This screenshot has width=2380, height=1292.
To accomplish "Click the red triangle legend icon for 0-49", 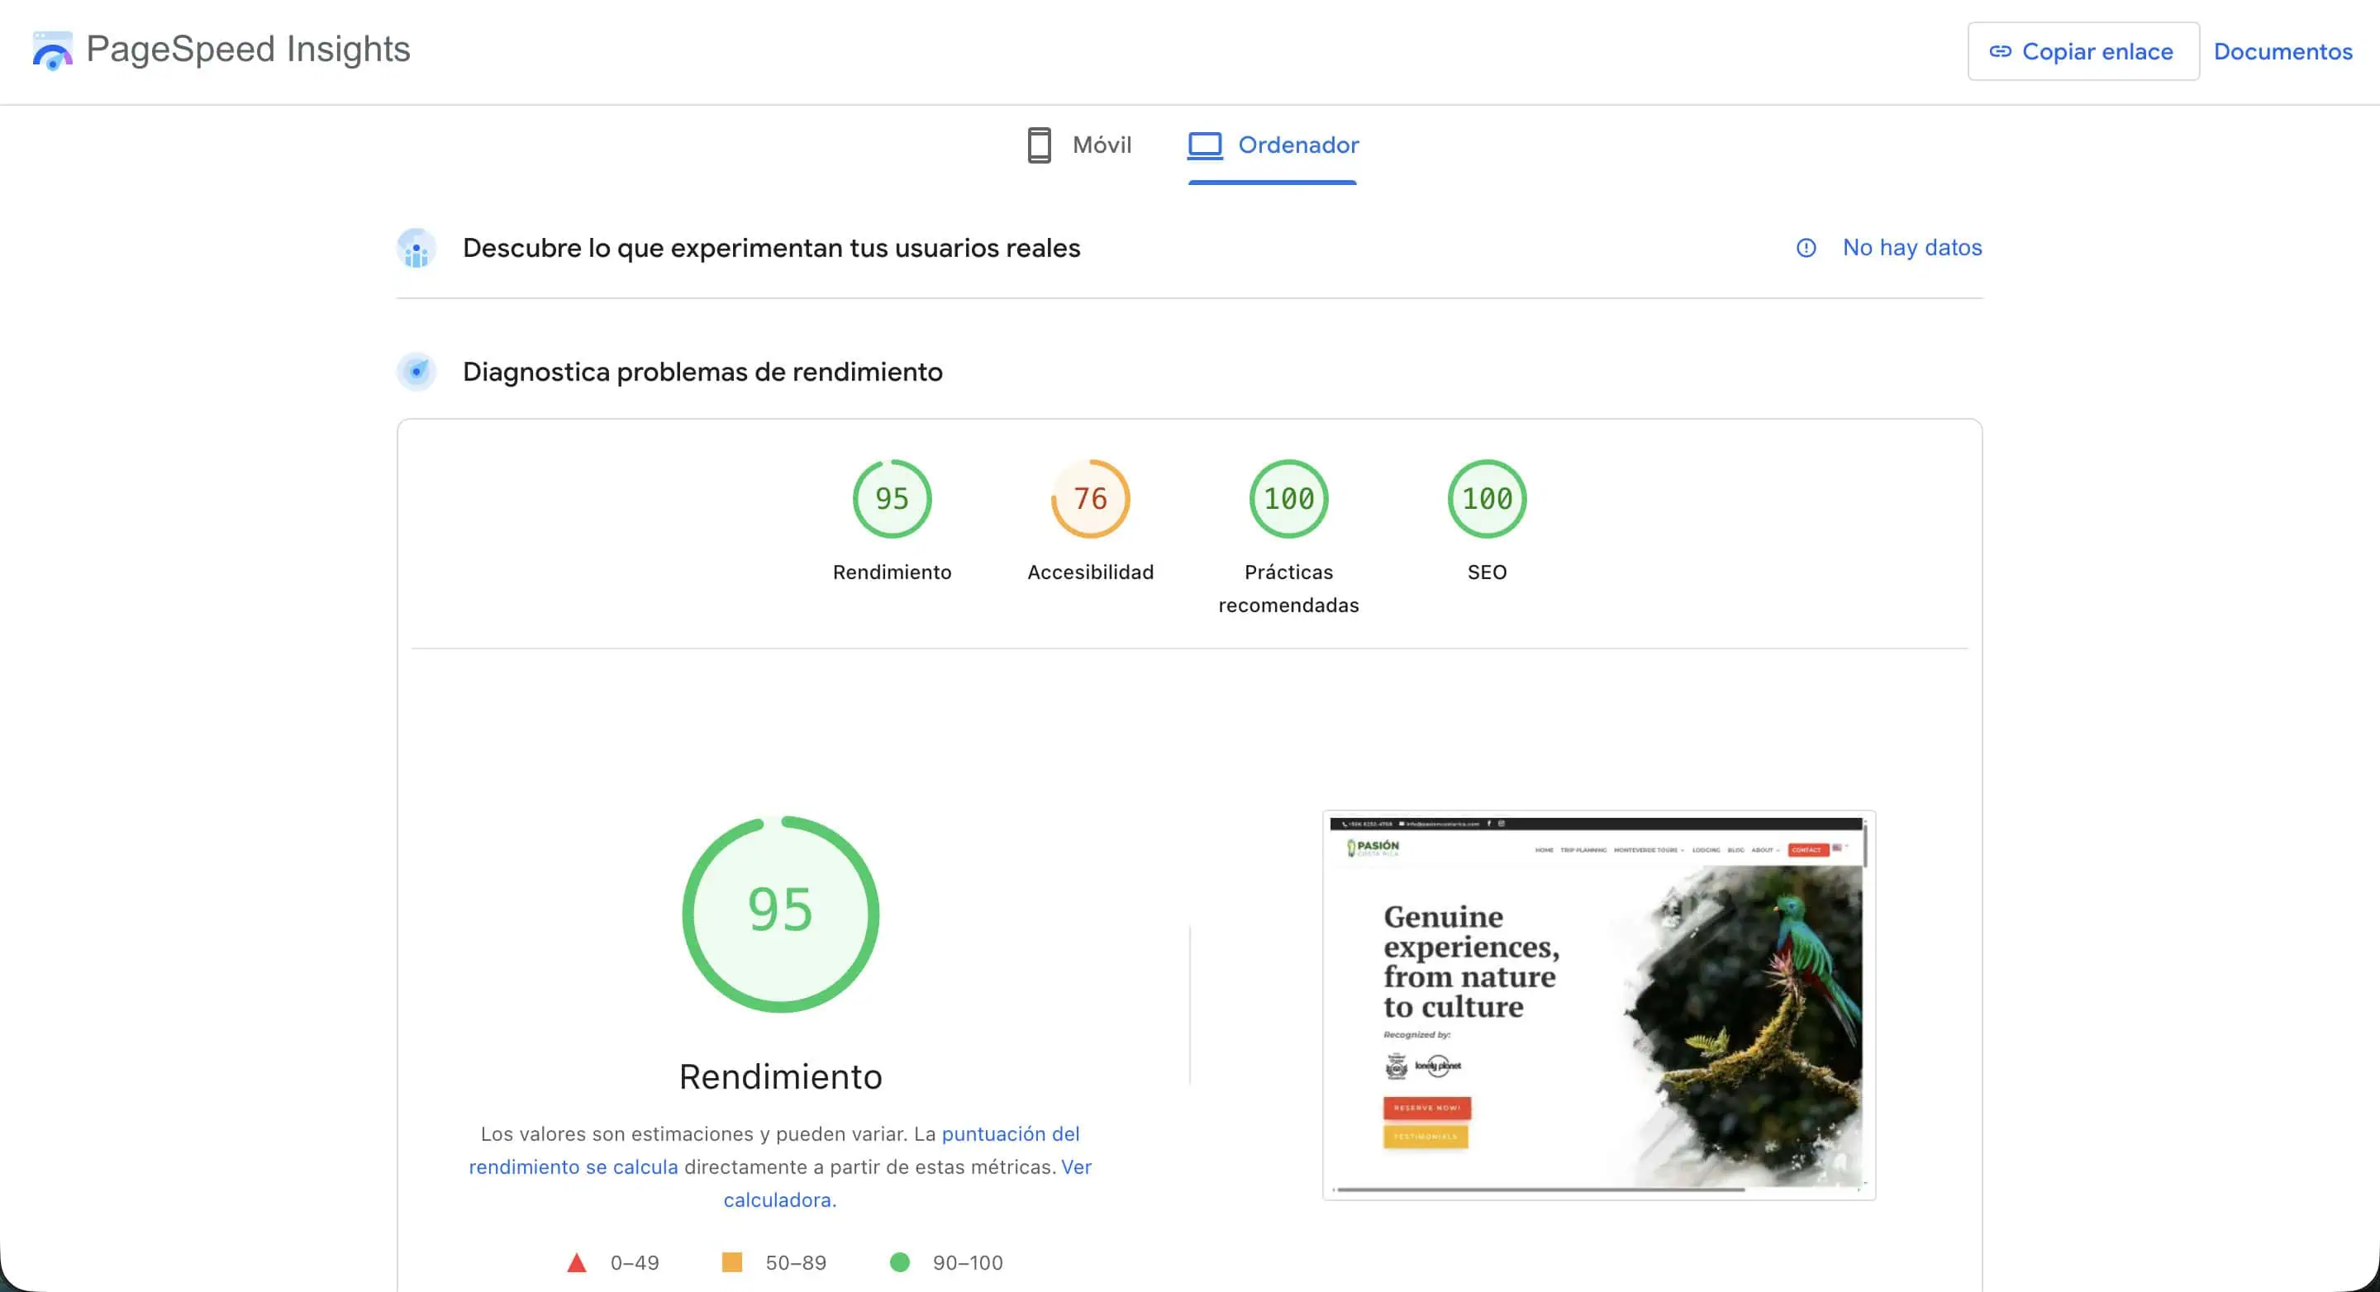I will (x=577, y=1261).
